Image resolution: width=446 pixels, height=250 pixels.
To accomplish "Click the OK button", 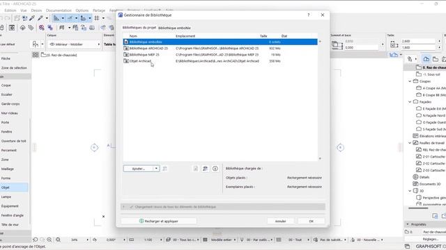I will click(312, 221).
